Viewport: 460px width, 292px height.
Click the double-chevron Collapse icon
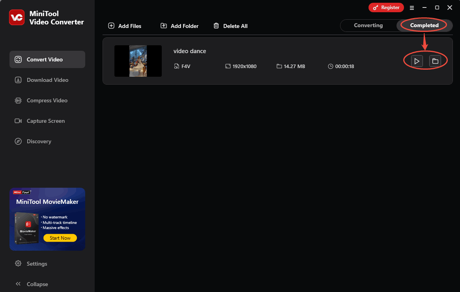tap(18, 284)
